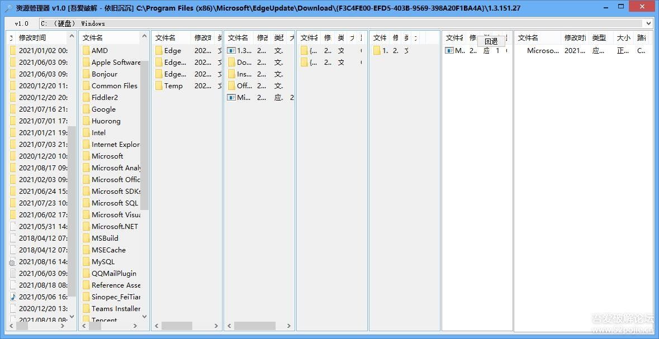Select the MySQL folder icon
Viewport: 659px width, 339px height.
86,262
